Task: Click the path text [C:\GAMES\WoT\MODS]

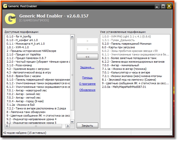Action: pos(34,20)
